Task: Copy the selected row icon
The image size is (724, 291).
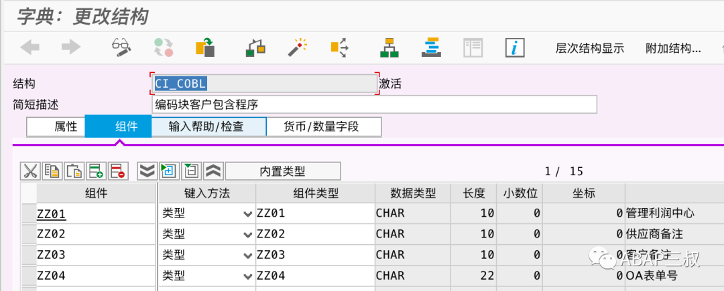Action: point(52,171)
